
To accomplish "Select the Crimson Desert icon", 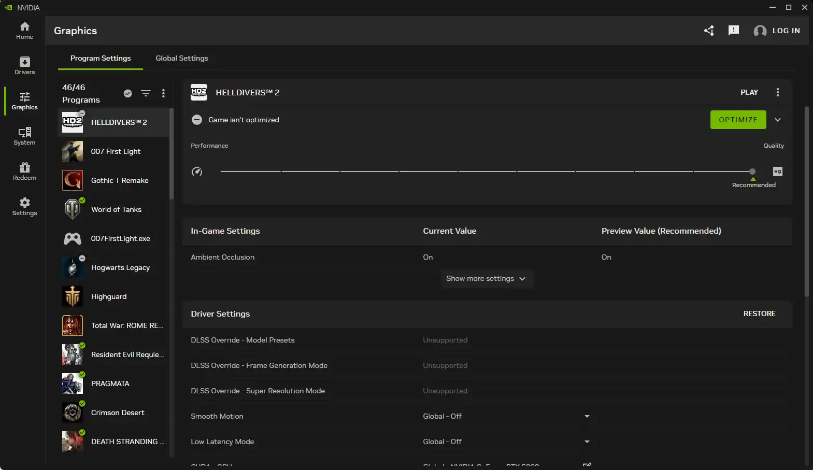I will 73,412.
